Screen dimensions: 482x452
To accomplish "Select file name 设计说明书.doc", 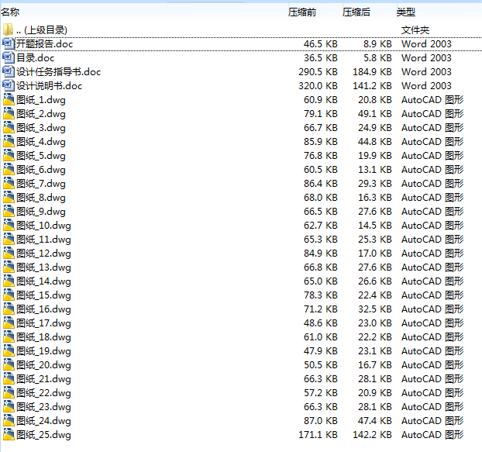I will (49, 86).
